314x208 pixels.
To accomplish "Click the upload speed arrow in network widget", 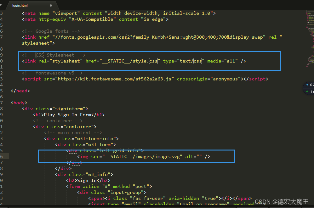I will [307, 85].
